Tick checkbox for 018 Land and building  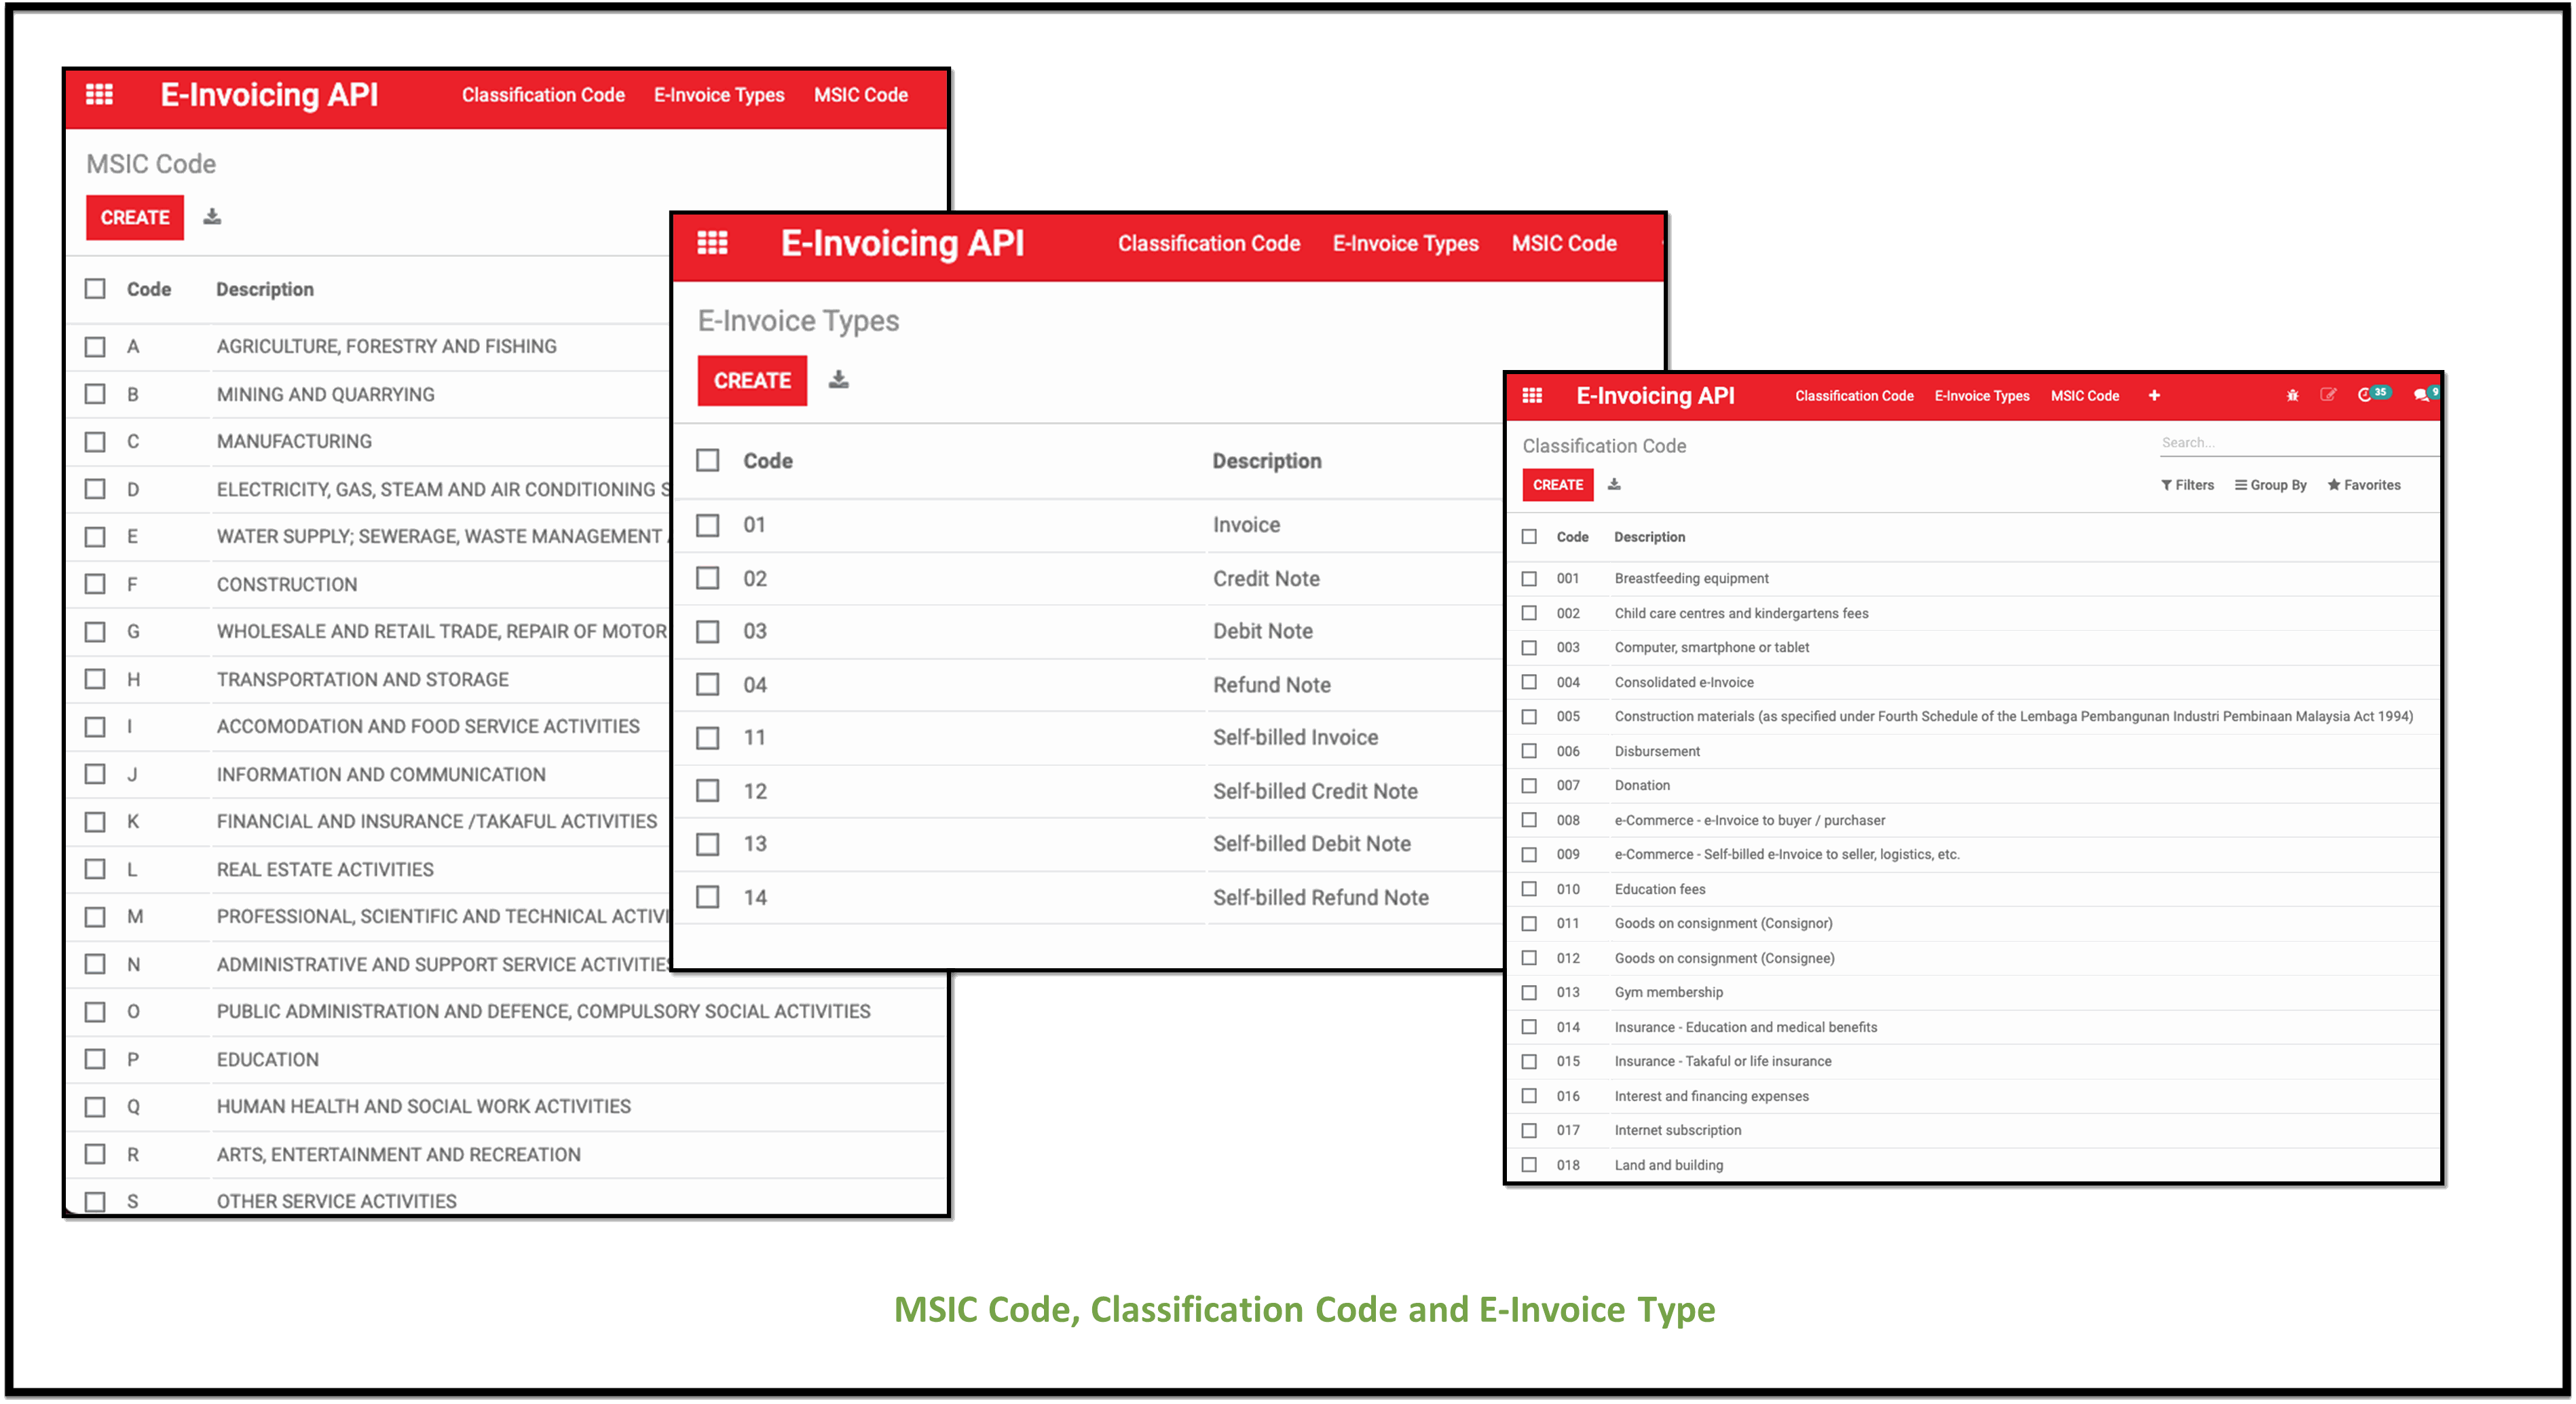pos(1529,1165)
